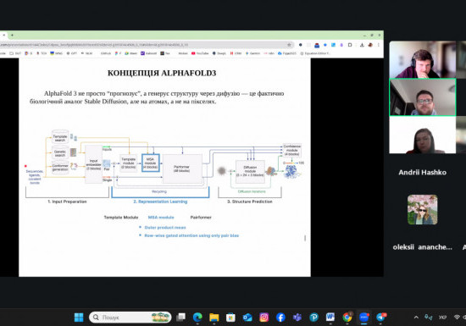
Task: Open Chrome three-dot menu
Action: tap(379, 45)
